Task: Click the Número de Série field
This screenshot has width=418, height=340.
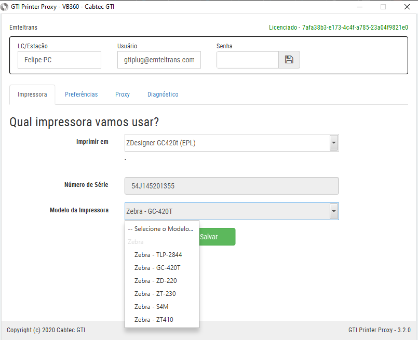Action: click(232, 186)
